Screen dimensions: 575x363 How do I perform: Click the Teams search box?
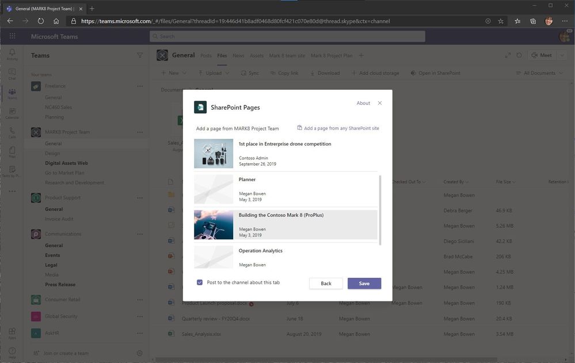(x=287, y=36)
